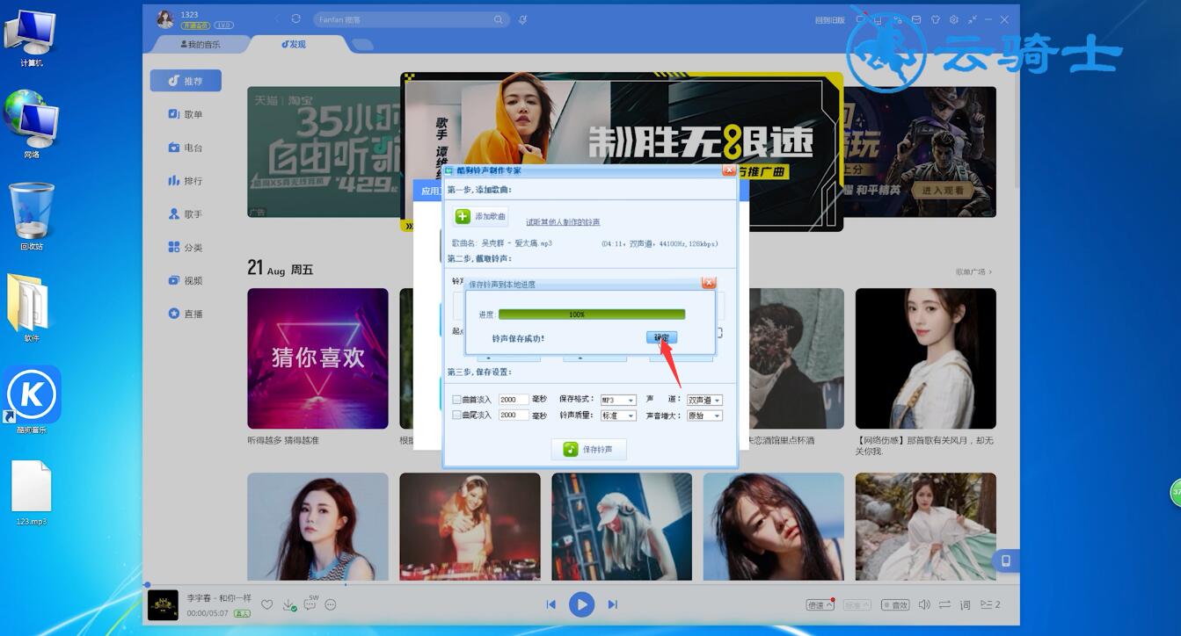1181x636 pixels.
Task: Open the play queue list icon
Action: tap(990, 604)
